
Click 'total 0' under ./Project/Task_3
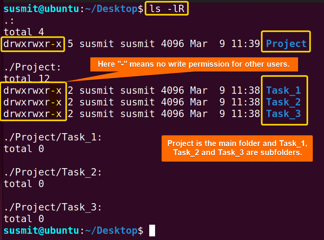click(24, 219)
